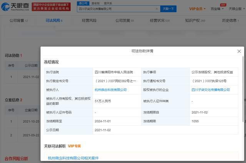The height and width of the screenshot is (163, 246).
Task: Click the 司法协助 section heading
Action: tap(12, 56)
